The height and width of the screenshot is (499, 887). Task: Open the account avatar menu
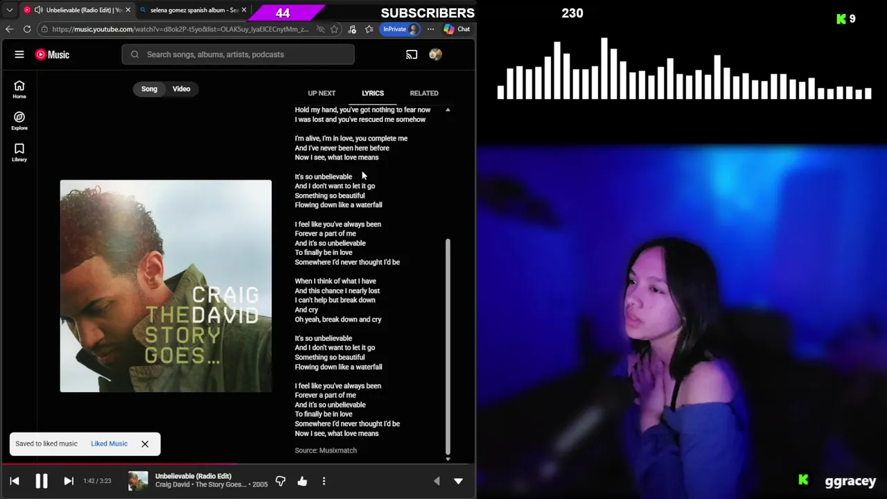point(436,55)
